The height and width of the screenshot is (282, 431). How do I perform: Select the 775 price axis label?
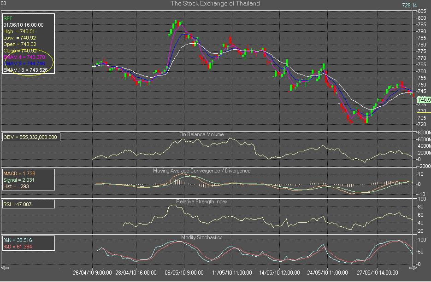point(422,52)
